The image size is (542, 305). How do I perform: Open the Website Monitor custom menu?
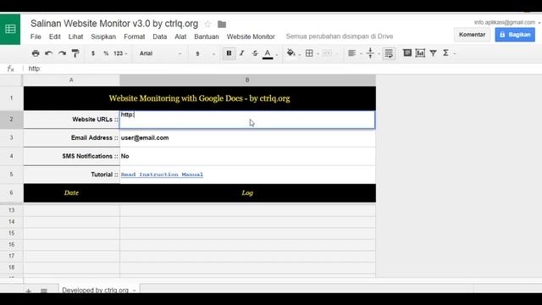(251, 36)
